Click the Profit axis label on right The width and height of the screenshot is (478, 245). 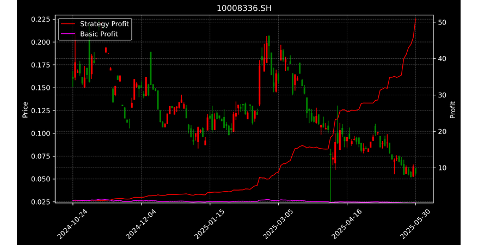(453, 109)
